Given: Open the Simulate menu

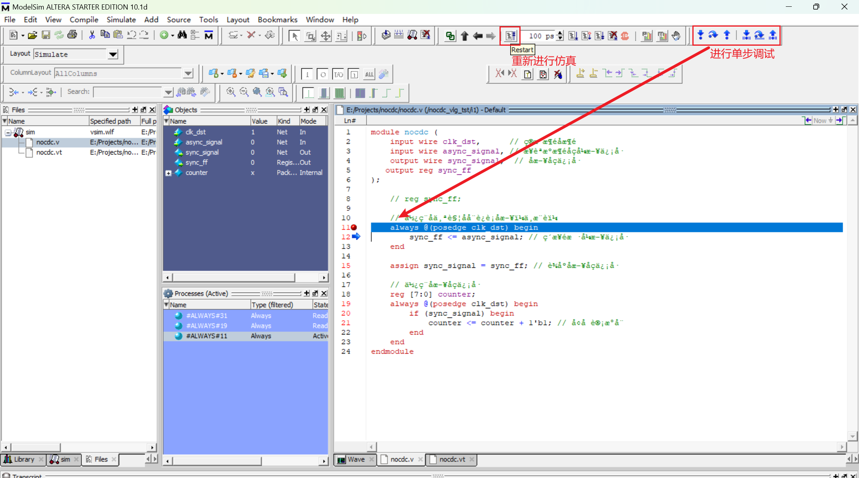Looking at the screenshot, I should click(x=121, y=19).
